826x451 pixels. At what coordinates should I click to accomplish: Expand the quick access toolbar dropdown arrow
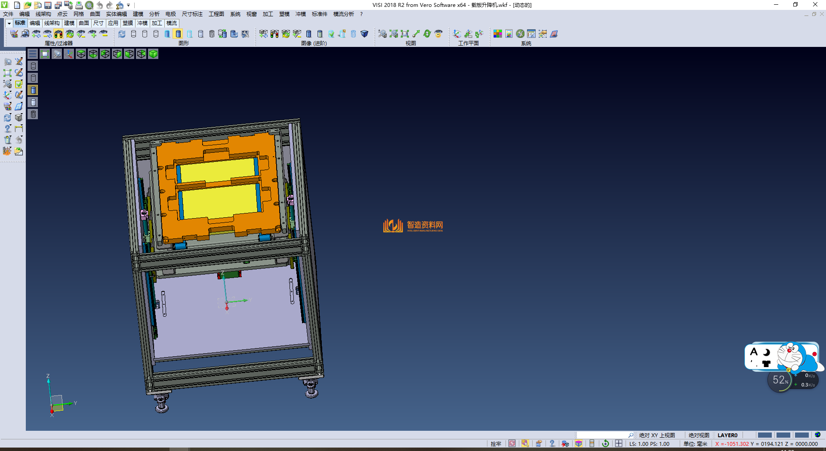click(129, 5)
